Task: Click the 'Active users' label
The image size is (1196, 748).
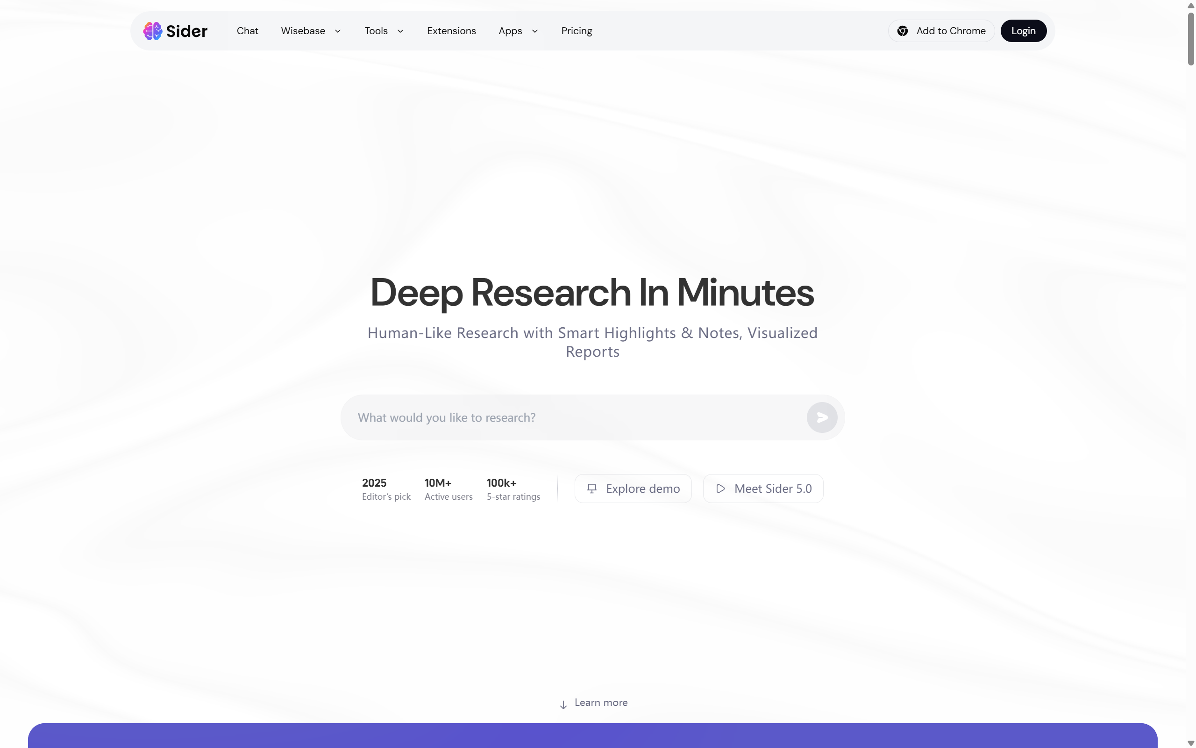Action: point(448,496)
